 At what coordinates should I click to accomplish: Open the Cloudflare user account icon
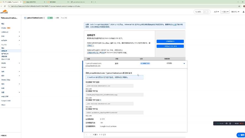point(243,12)
